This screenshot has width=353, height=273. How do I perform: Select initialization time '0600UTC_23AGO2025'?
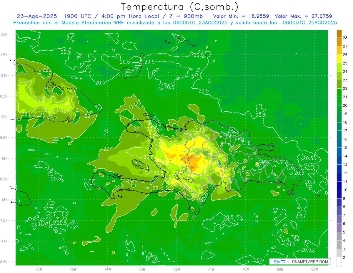pyautogui.click(x=200, y=22)
